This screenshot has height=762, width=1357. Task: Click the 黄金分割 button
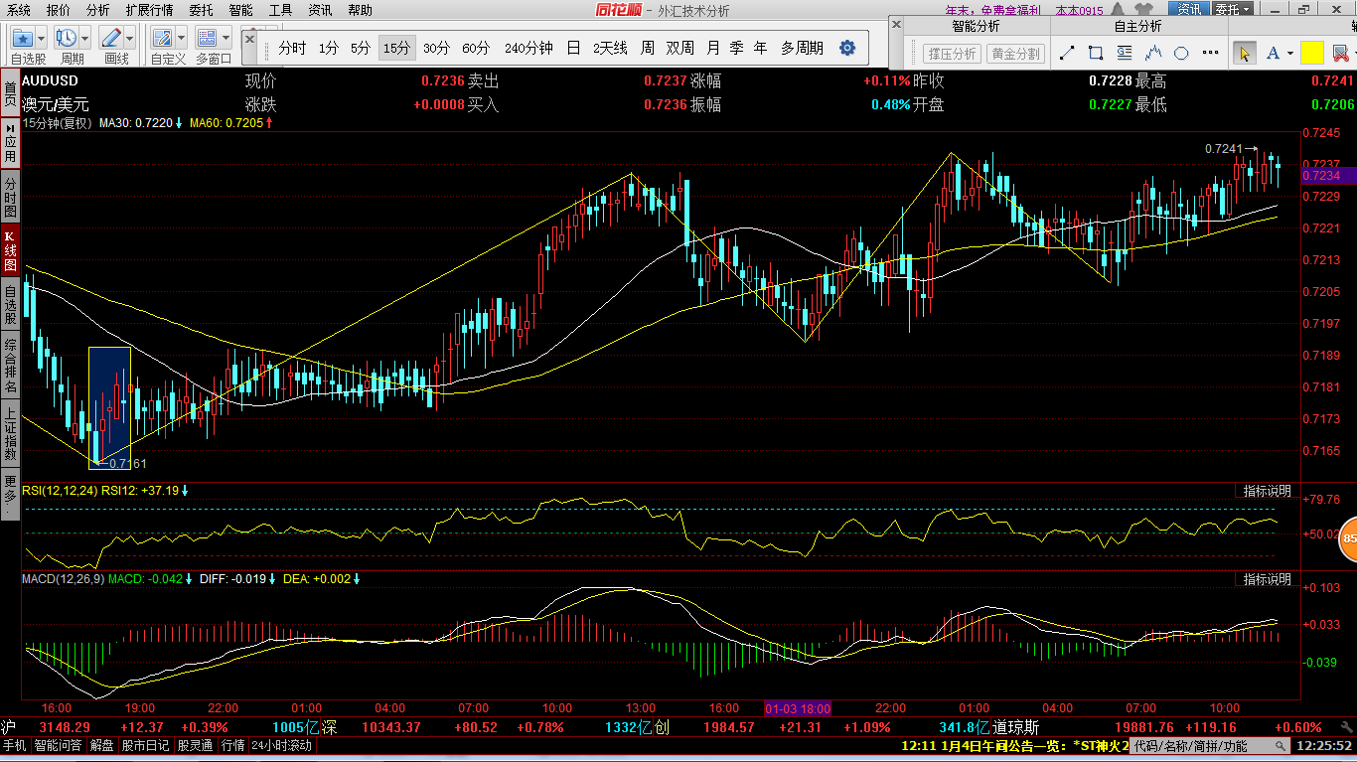point(1016,54)
